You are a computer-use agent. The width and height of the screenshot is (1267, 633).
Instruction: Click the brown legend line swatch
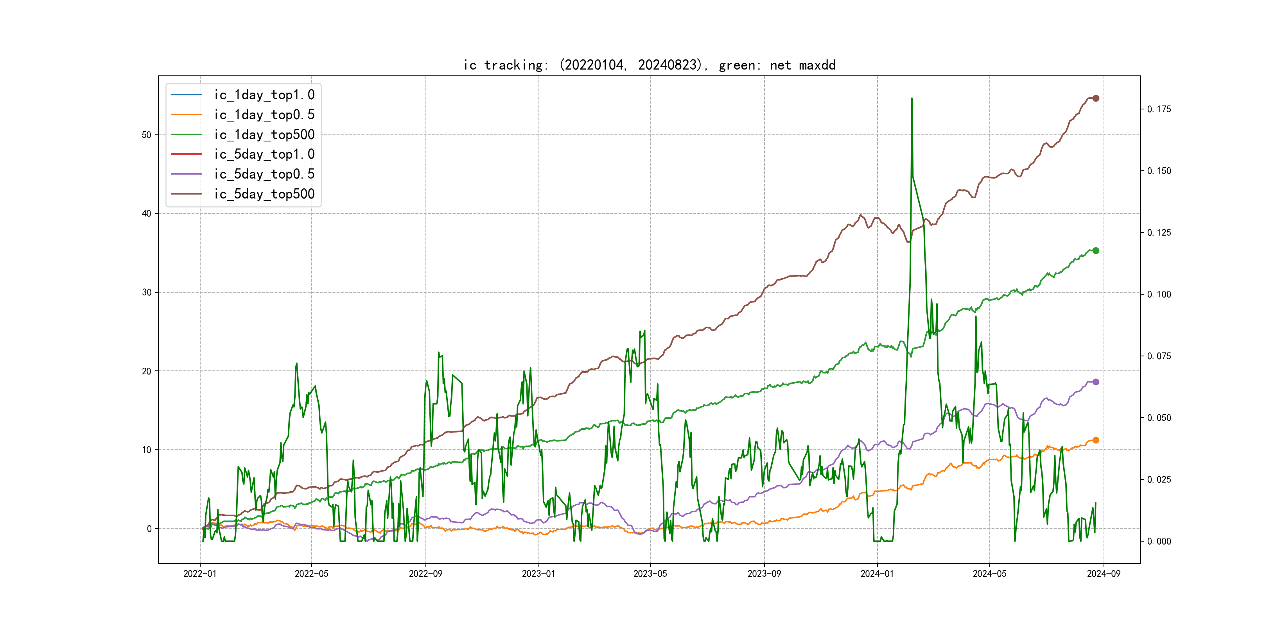pos(187,194)
